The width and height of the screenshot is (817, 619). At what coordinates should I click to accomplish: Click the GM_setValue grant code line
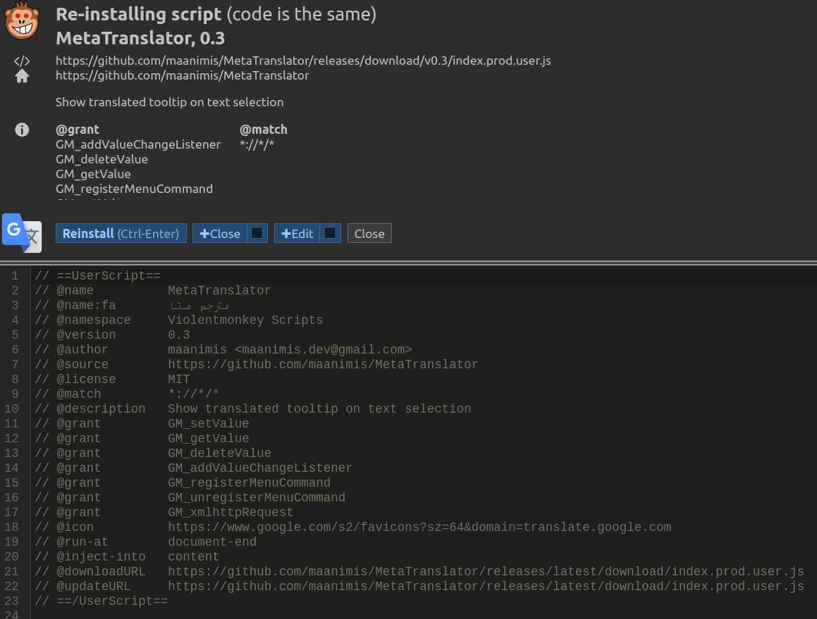[142, 424]
